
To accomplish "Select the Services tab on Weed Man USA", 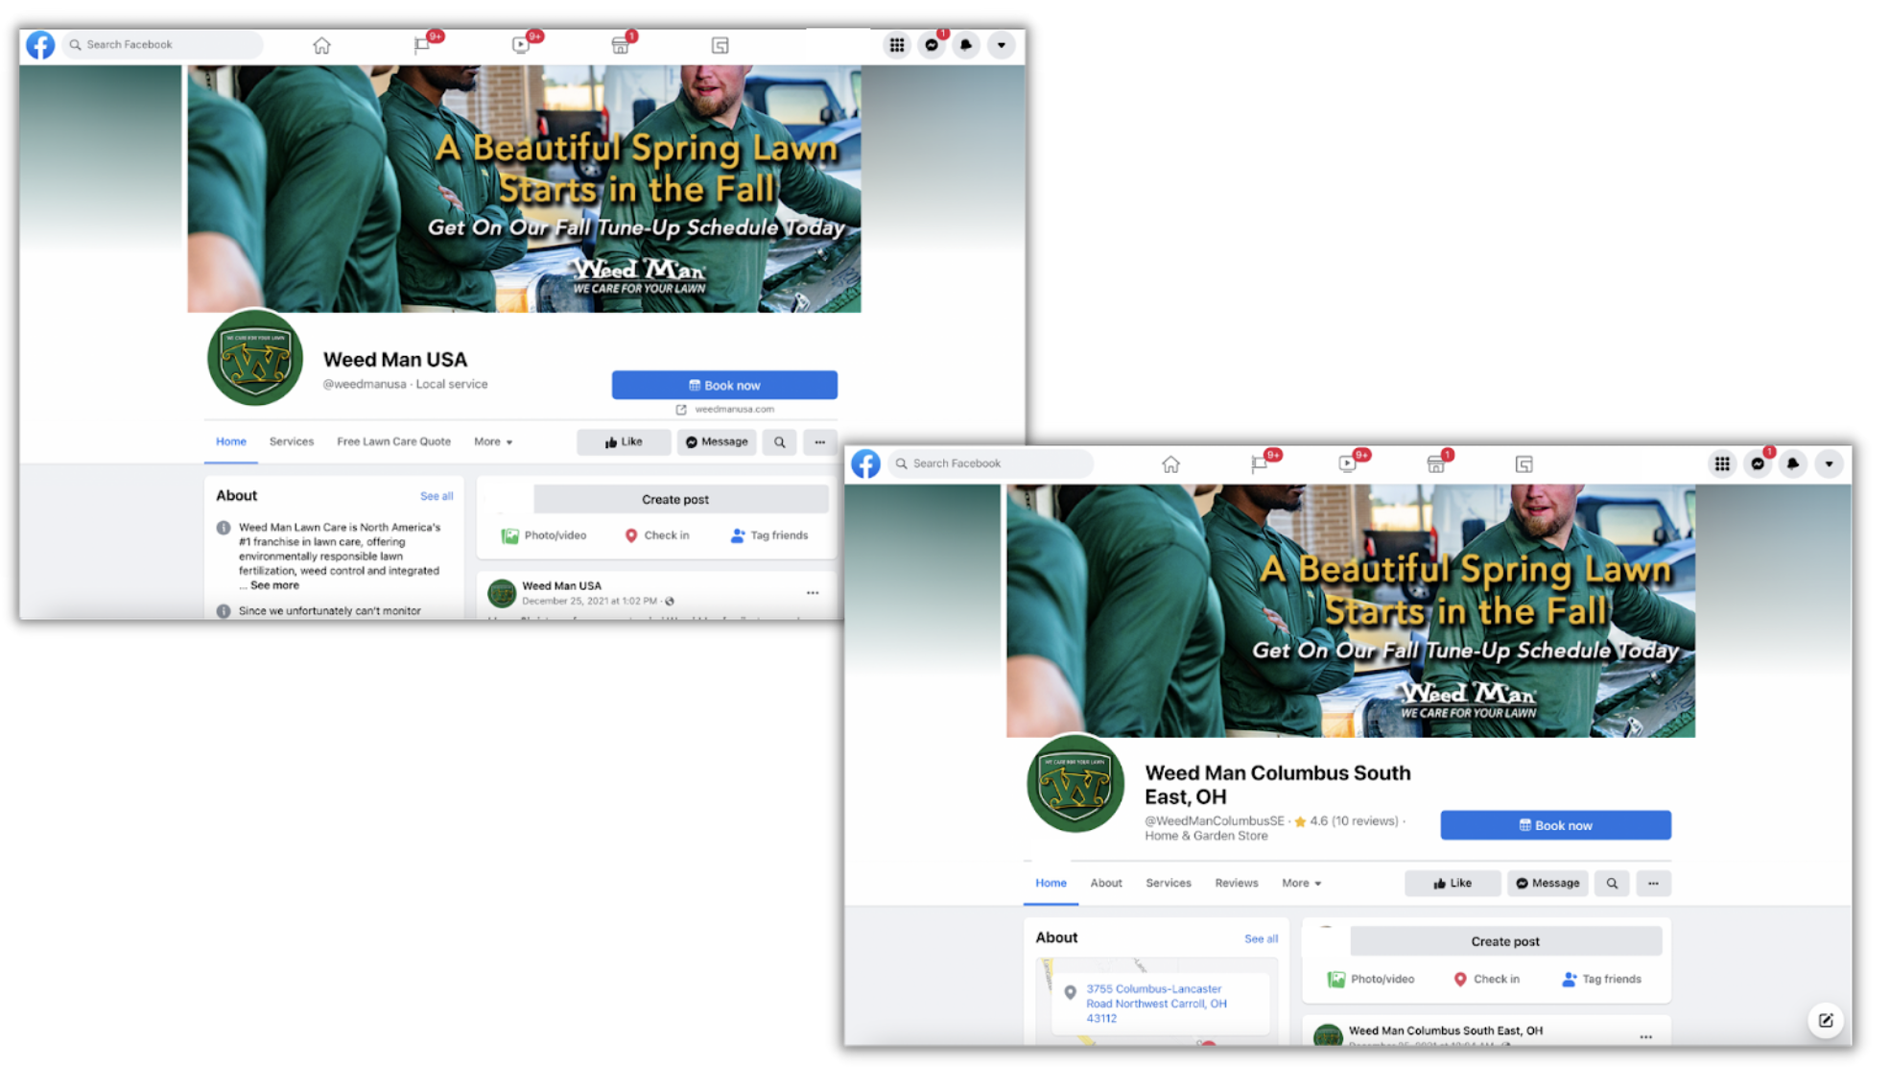I will tap(291, 441).
